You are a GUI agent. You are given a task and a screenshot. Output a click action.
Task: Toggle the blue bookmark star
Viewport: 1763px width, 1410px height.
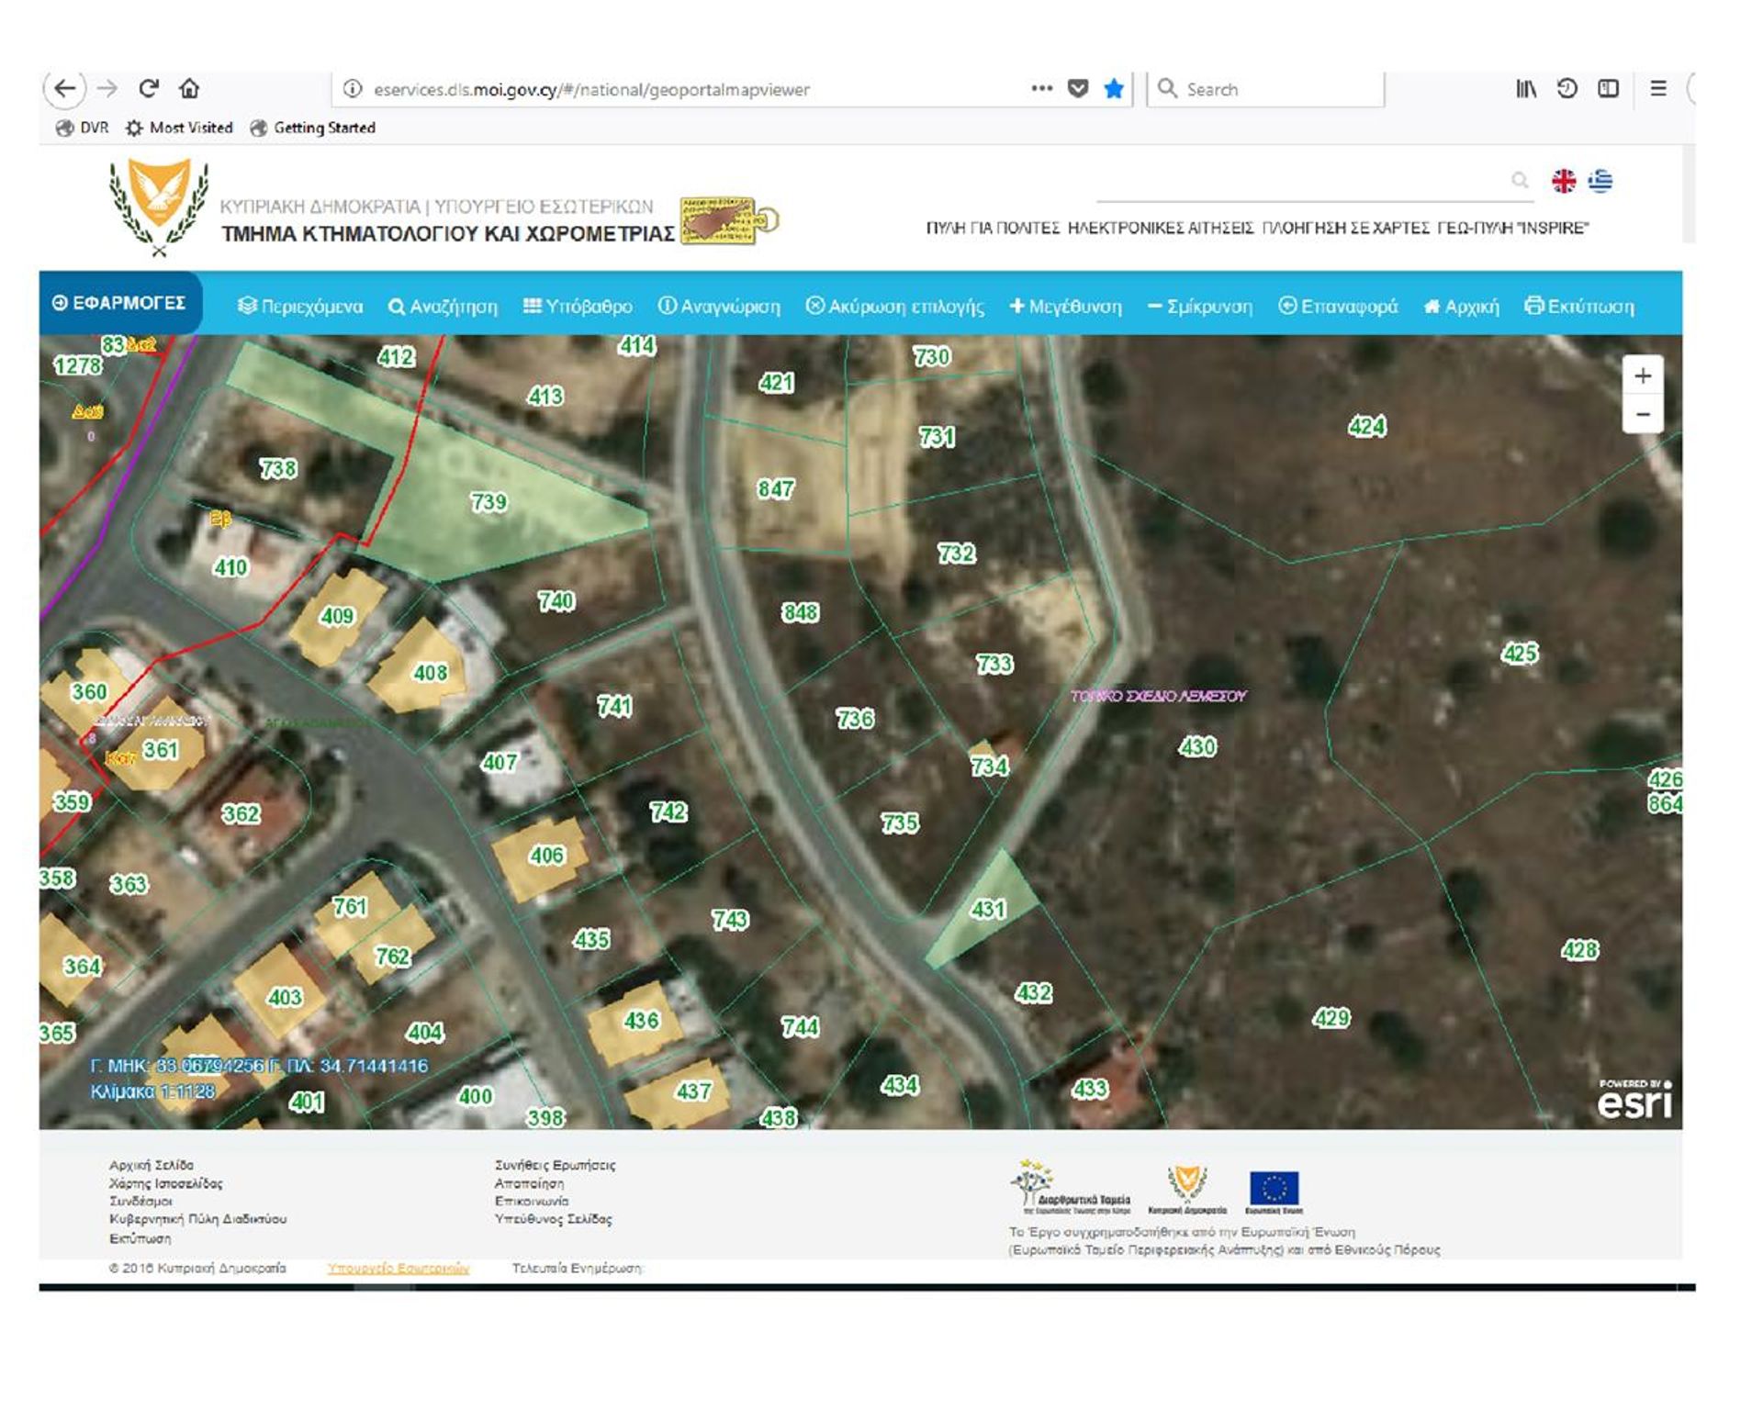pyautogui.click(x=1114, y=88)
